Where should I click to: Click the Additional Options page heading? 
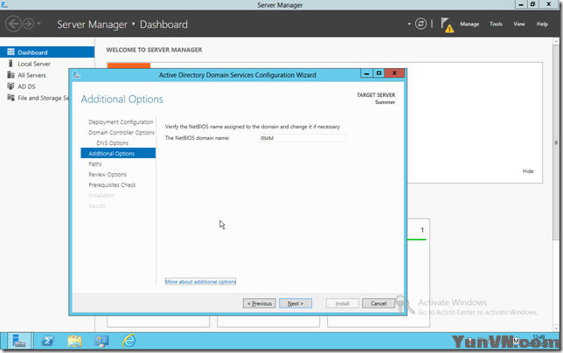(122, 99)
